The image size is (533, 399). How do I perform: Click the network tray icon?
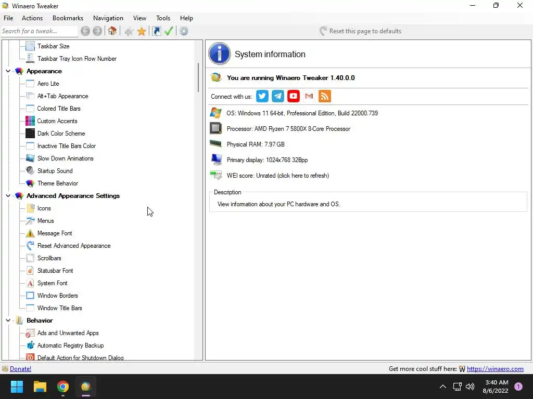[457, 387]
